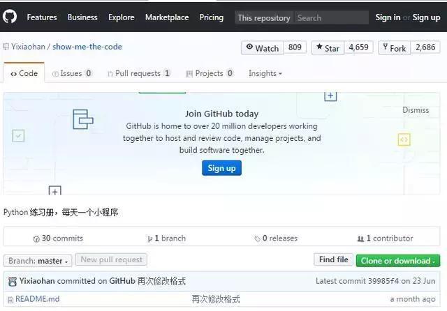Open the Business page link
The image size is (447, 311).
coord(82,17)
